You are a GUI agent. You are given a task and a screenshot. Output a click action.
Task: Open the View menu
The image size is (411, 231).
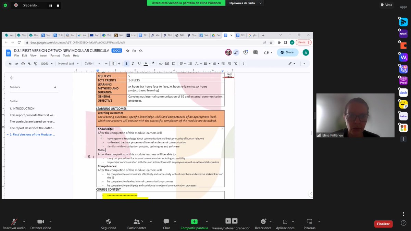[x=33, y=55]
